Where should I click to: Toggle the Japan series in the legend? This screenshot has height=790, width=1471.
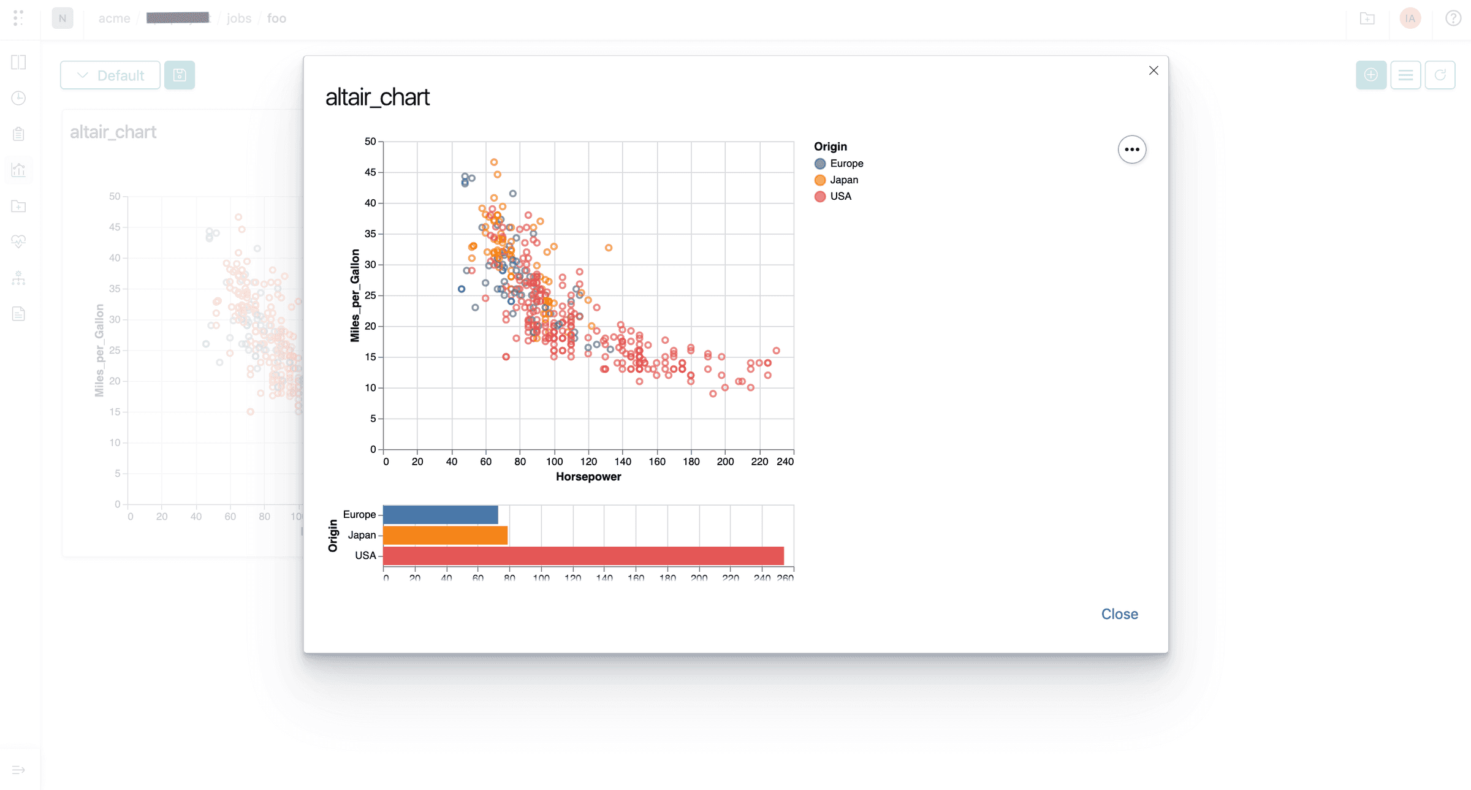coord(843,180)
